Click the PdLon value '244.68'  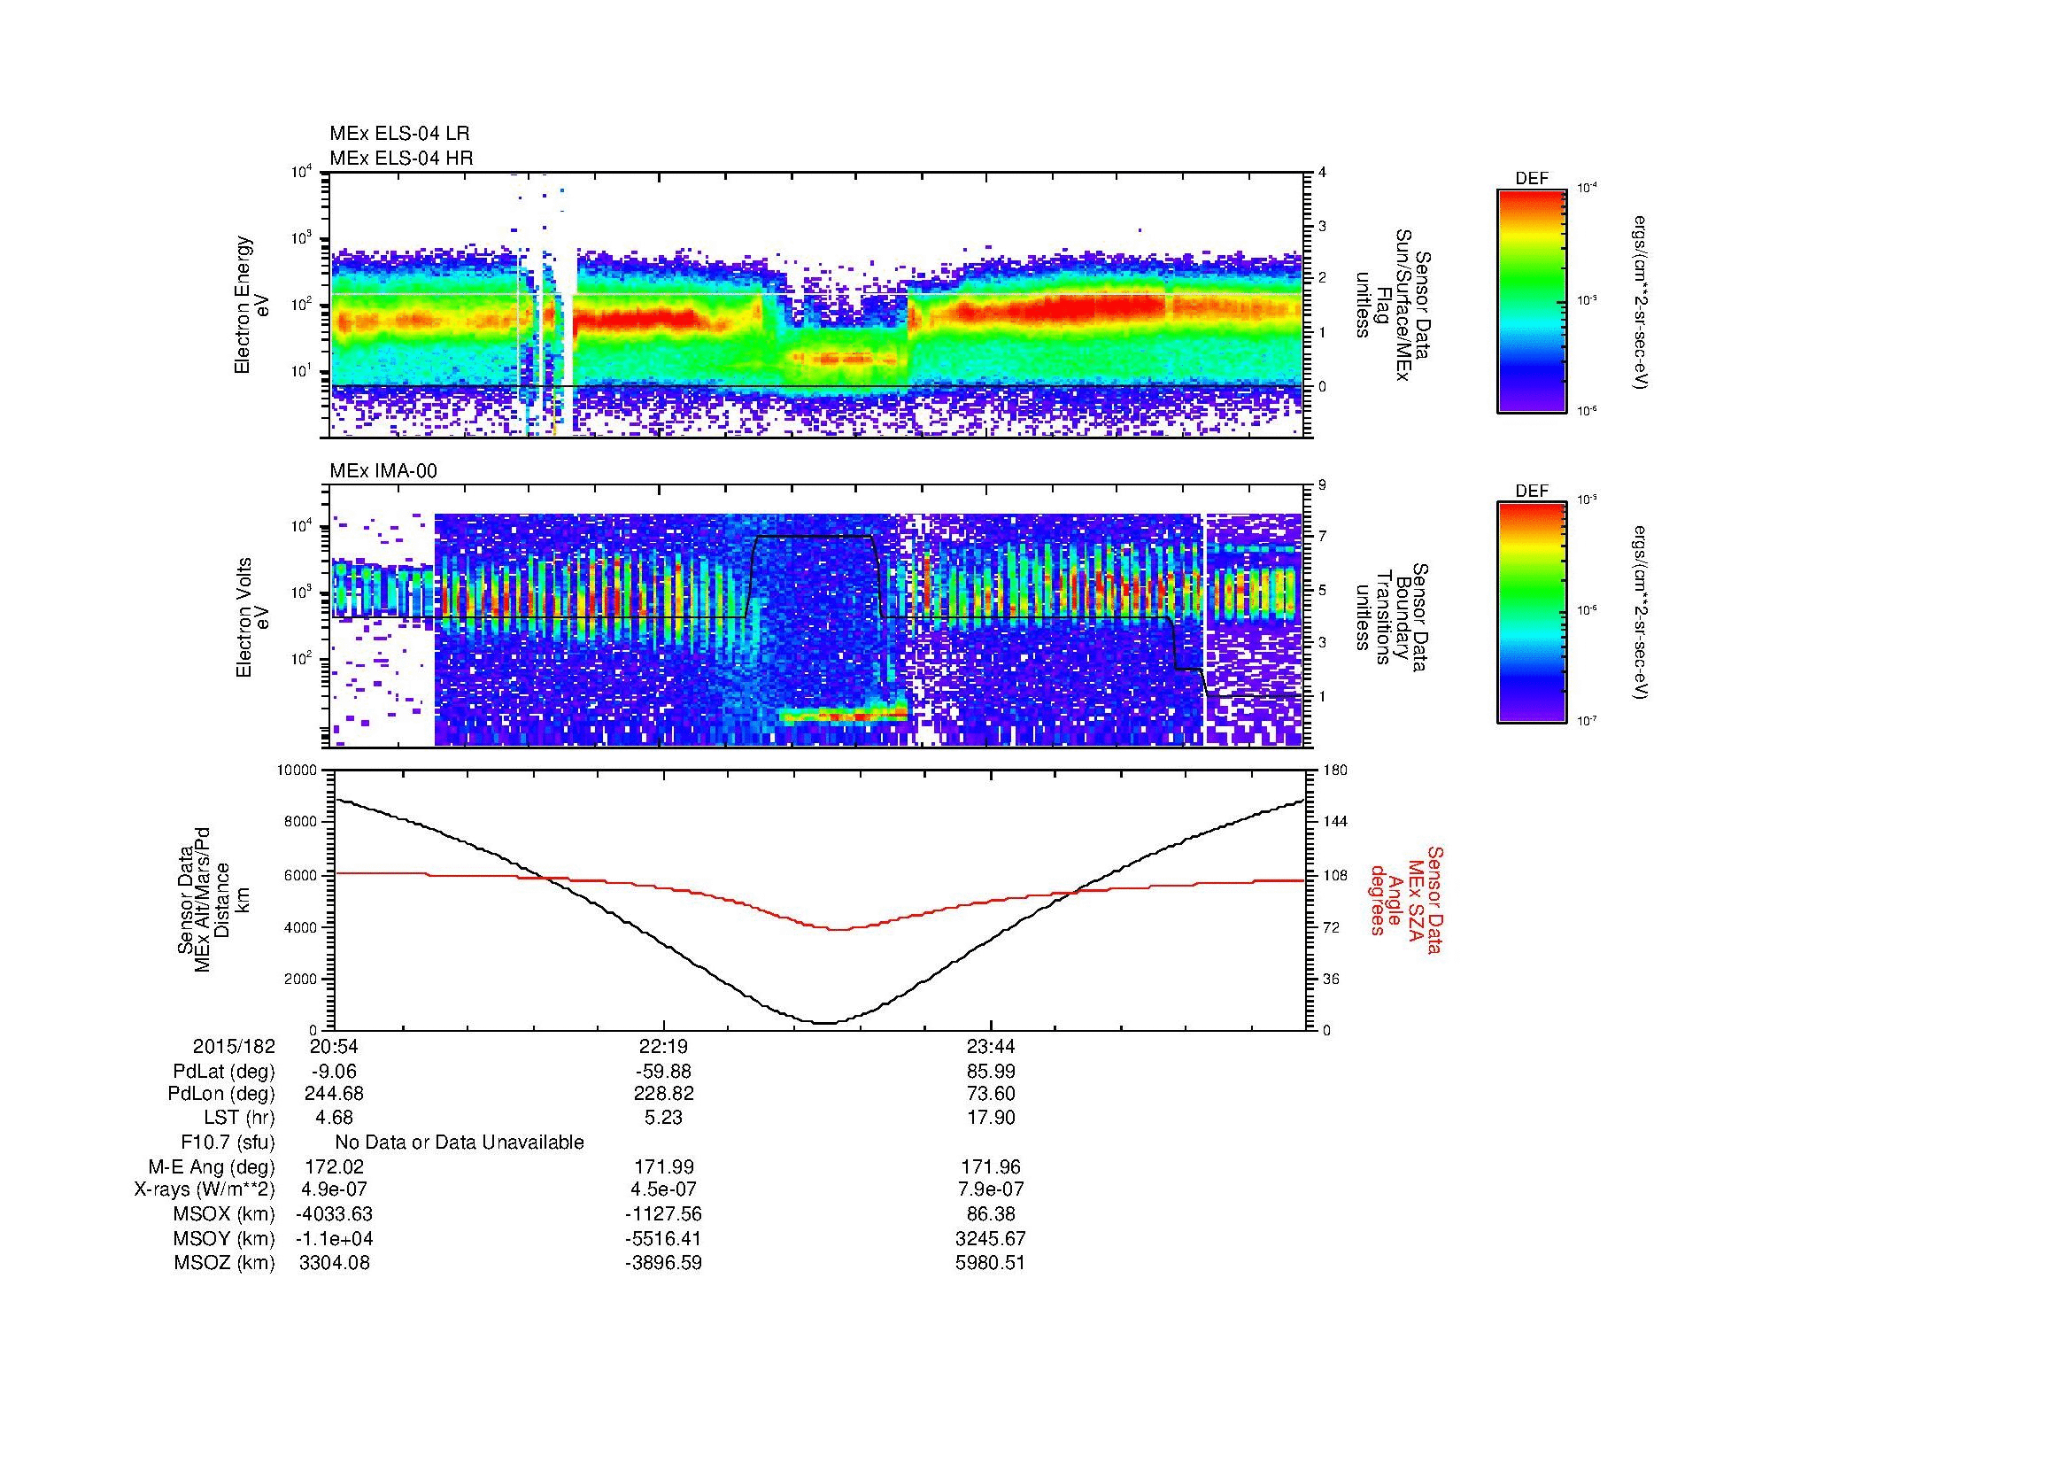click(x=334, y=1094)
